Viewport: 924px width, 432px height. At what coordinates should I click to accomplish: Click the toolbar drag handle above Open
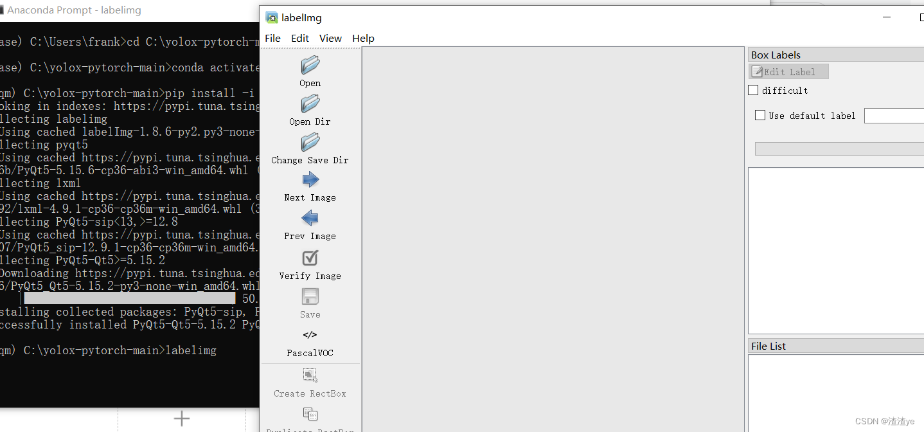310,48
